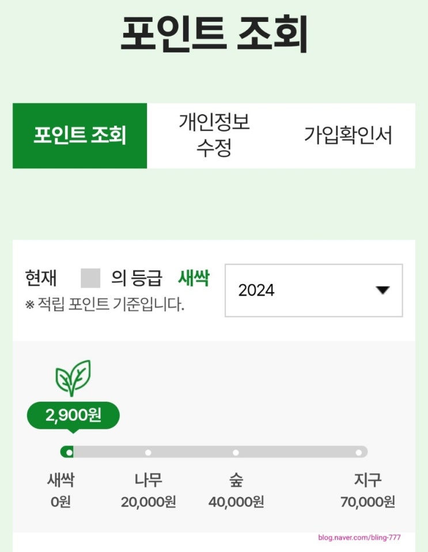428x552 pixels.
Task: Click the 나무 milestone dot on progress bar
Action: pos(148,452)
